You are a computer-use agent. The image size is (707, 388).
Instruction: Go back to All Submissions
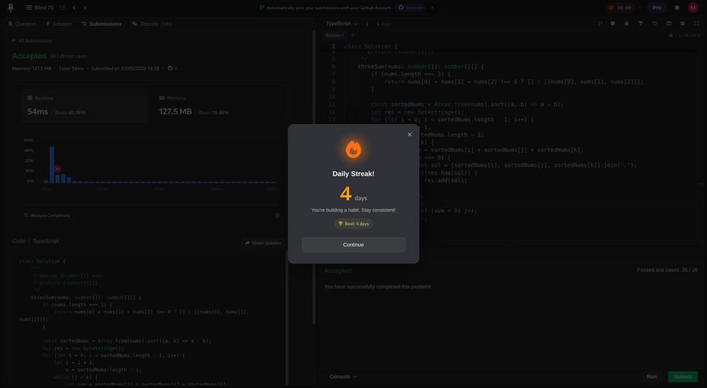point(32,41)
